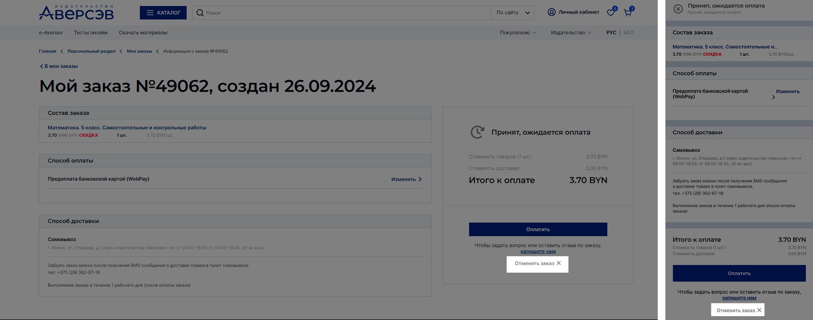Expand the Издательство menu

tap(571, 33)
